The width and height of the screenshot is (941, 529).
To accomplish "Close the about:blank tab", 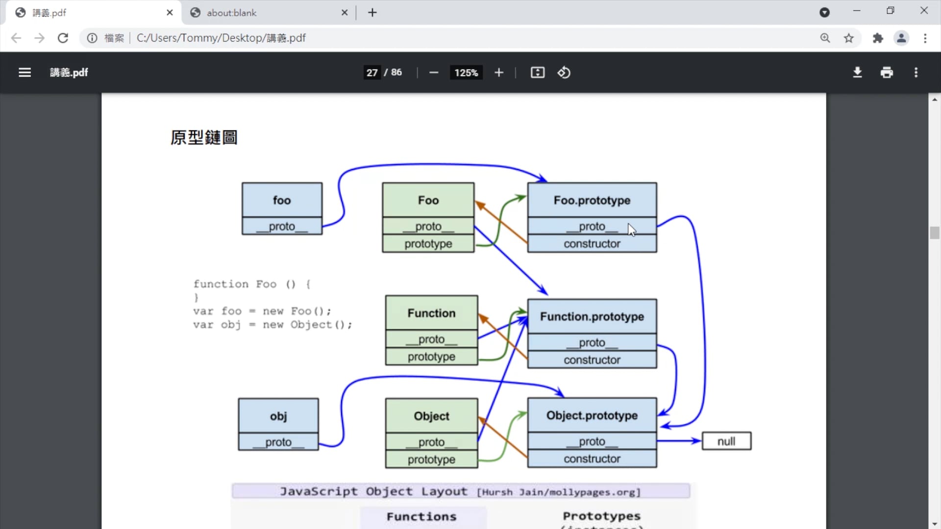I will pyautogui.click(x=345, y=13).
